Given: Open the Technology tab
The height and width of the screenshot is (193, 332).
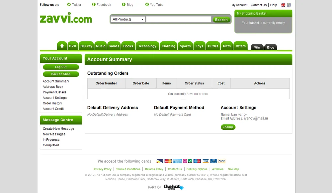Looking at the screenshot, I should point(147,46).
